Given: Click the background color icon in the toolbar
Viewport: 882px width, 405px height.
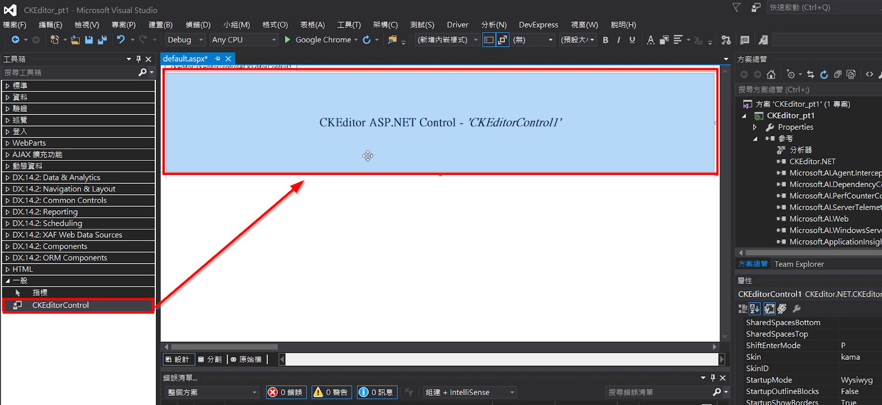Looking at the screenshot, I should click(664, 40).
